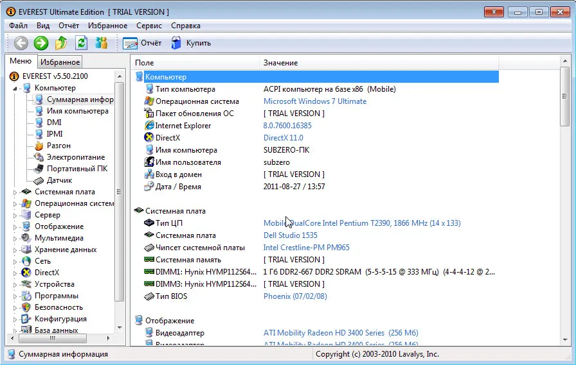The image size is (576, 365).
Task: Click the Хранение данных tree icon
Action: tap(26, 250)
